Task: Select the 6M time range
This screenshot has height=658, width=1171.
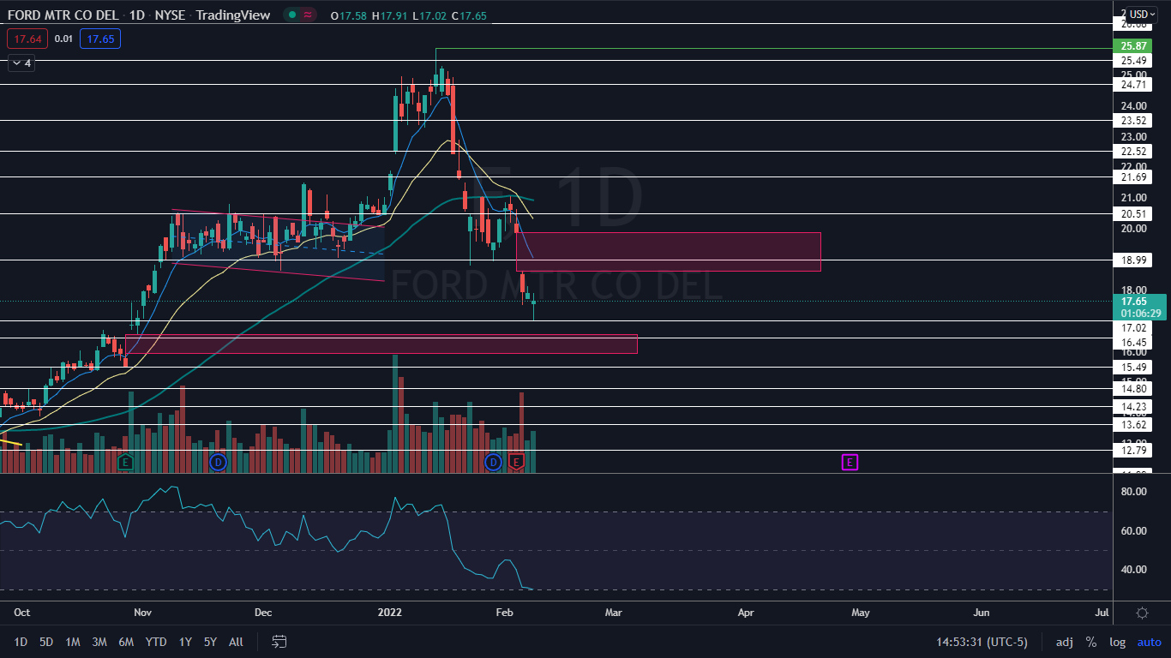Action: click(126, 642)
